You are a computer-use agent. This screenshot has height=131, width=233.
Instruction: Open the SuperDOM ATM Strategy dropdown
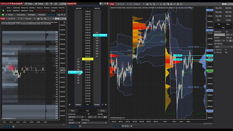pyautogui.click(x=94, y=123)
